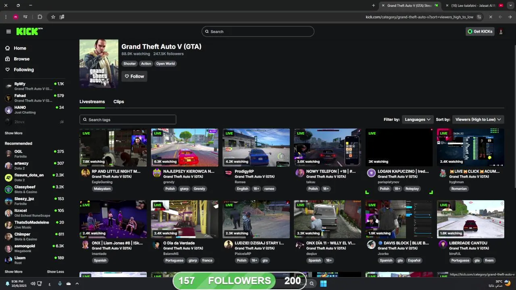Expand Recommended list with Show More

[x=13, y=271]
